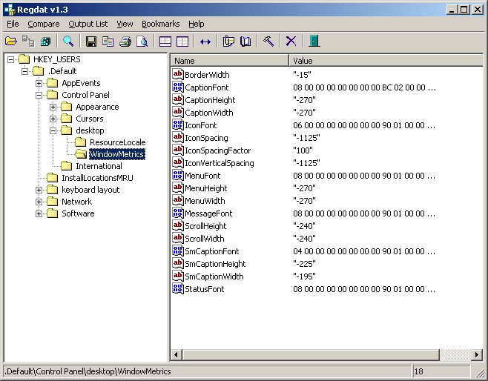
Task: Select the ScrollWidth entry
Action: [x=205, y=239]
